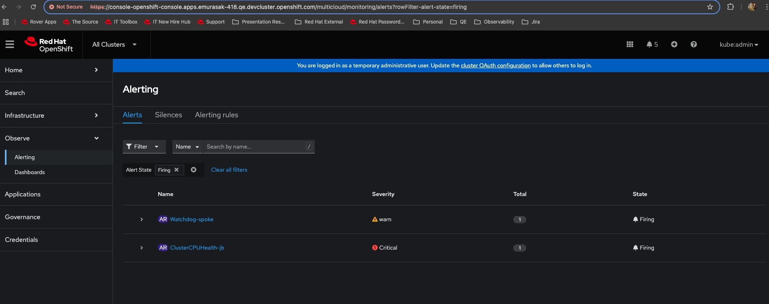Open The Source bookmark
The width and height of the screenshot is (769, 304).
coord(81,22)
